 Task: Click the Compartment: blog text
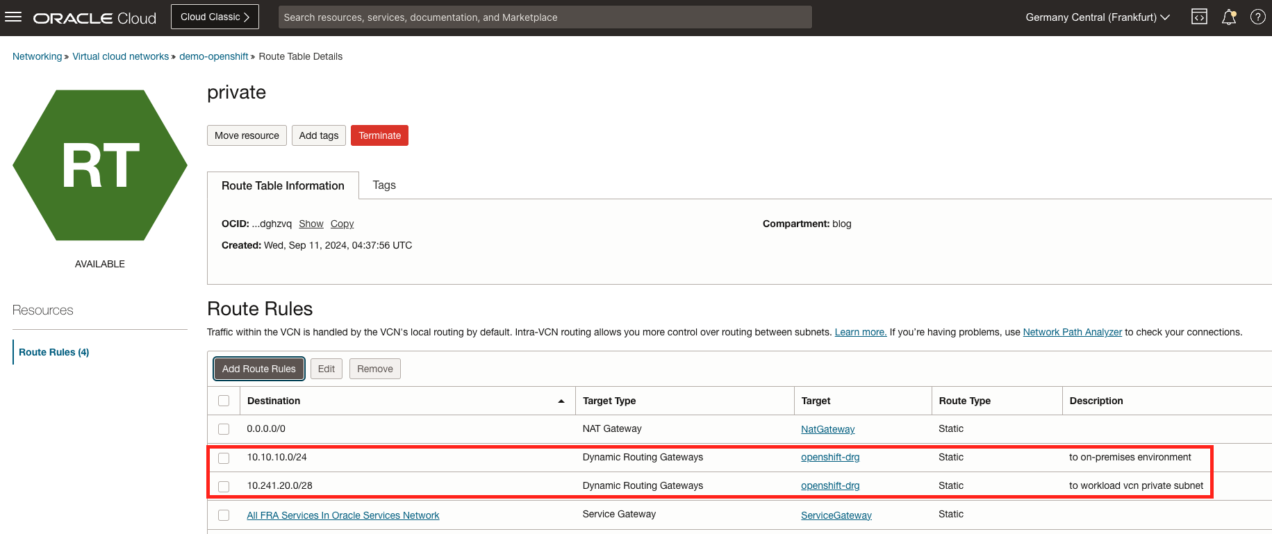[x=807, y=224]
